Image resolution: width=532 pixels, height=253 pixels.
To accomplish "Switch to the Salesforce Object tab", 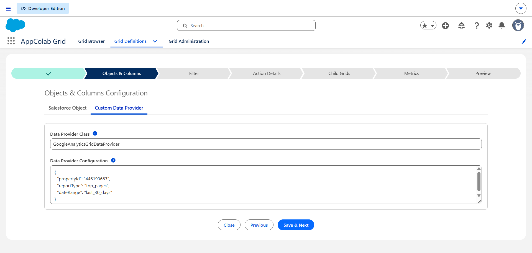I will click(x=68, y=108).
